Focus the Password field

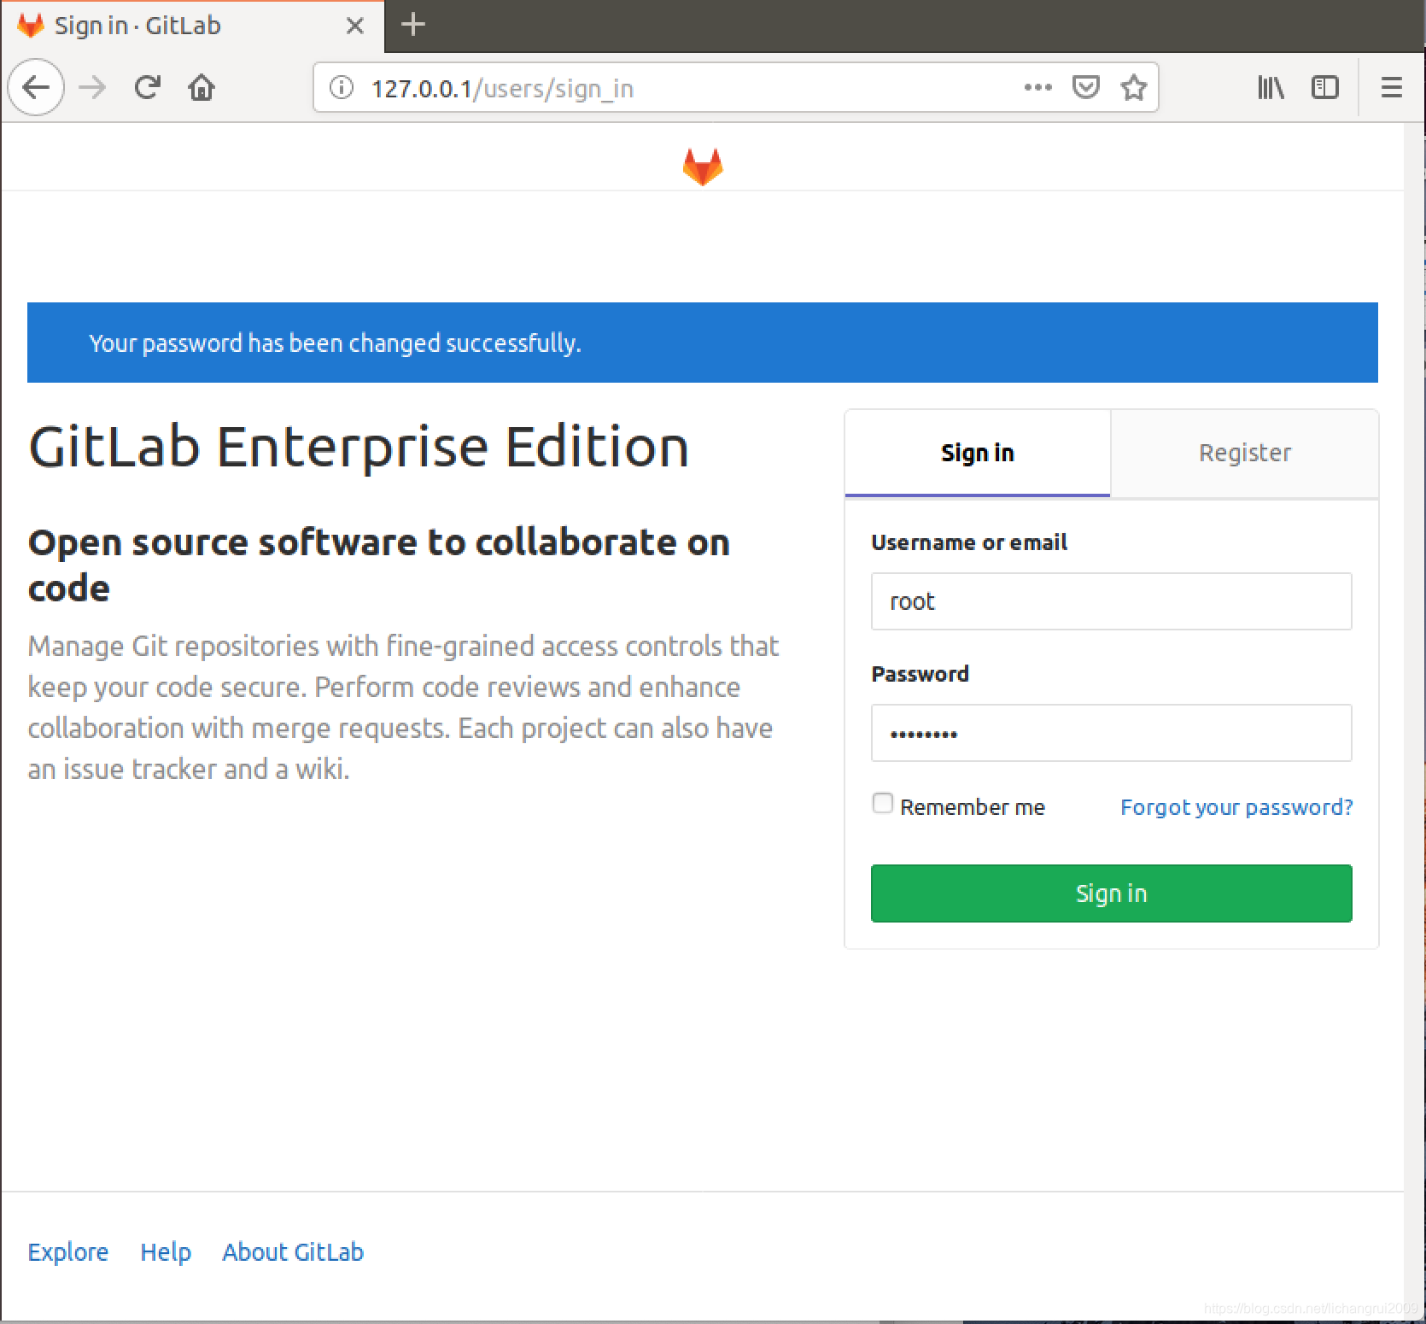pos(1111,733)
